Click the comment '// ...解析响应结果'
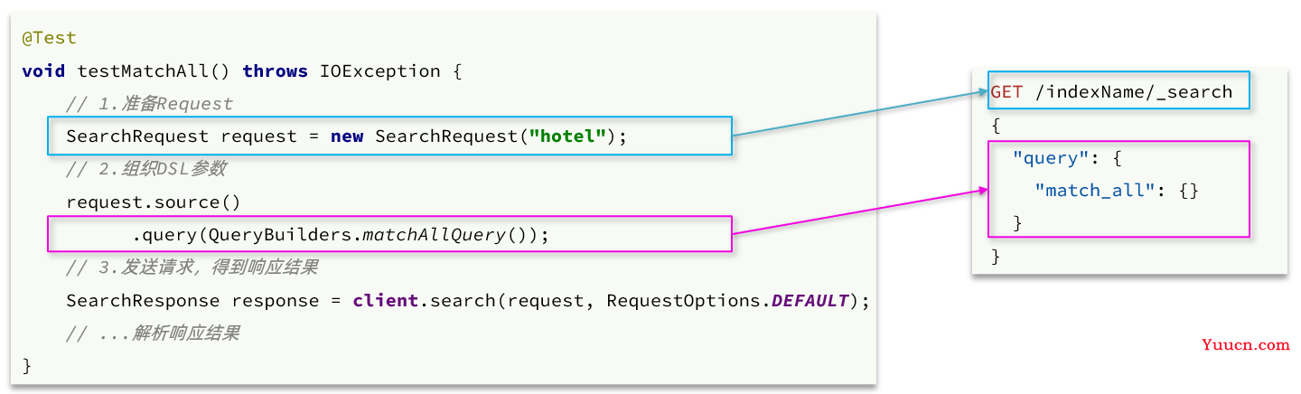Screen dimensions: 1301x394 [x=153, y=333]
